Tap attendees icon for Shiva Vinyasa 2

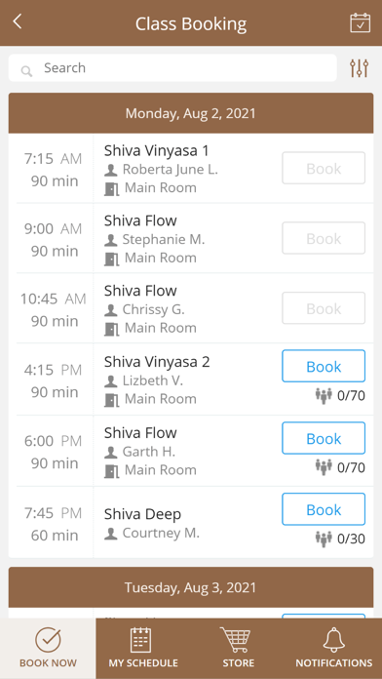[324, 395]
